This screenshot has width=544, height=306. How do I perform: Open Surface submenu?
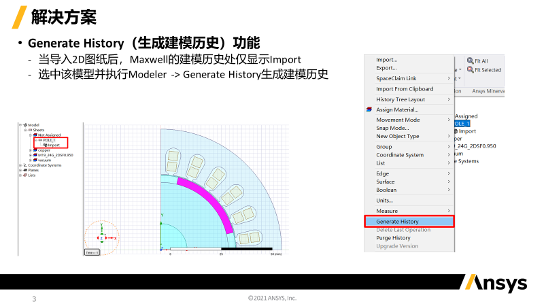385,182
